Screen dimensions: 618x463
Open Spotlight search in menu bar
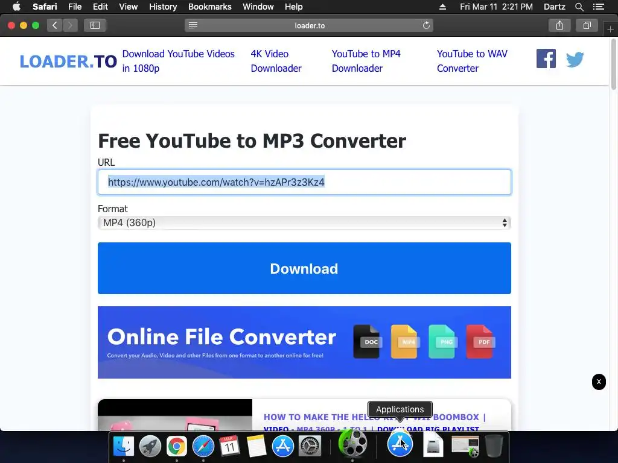point(579,7)
